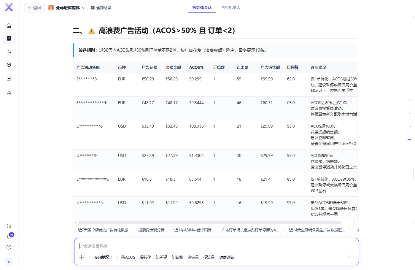415x270 pixels.
Task: Click campaign name U*********E
Action: point(87,155)
